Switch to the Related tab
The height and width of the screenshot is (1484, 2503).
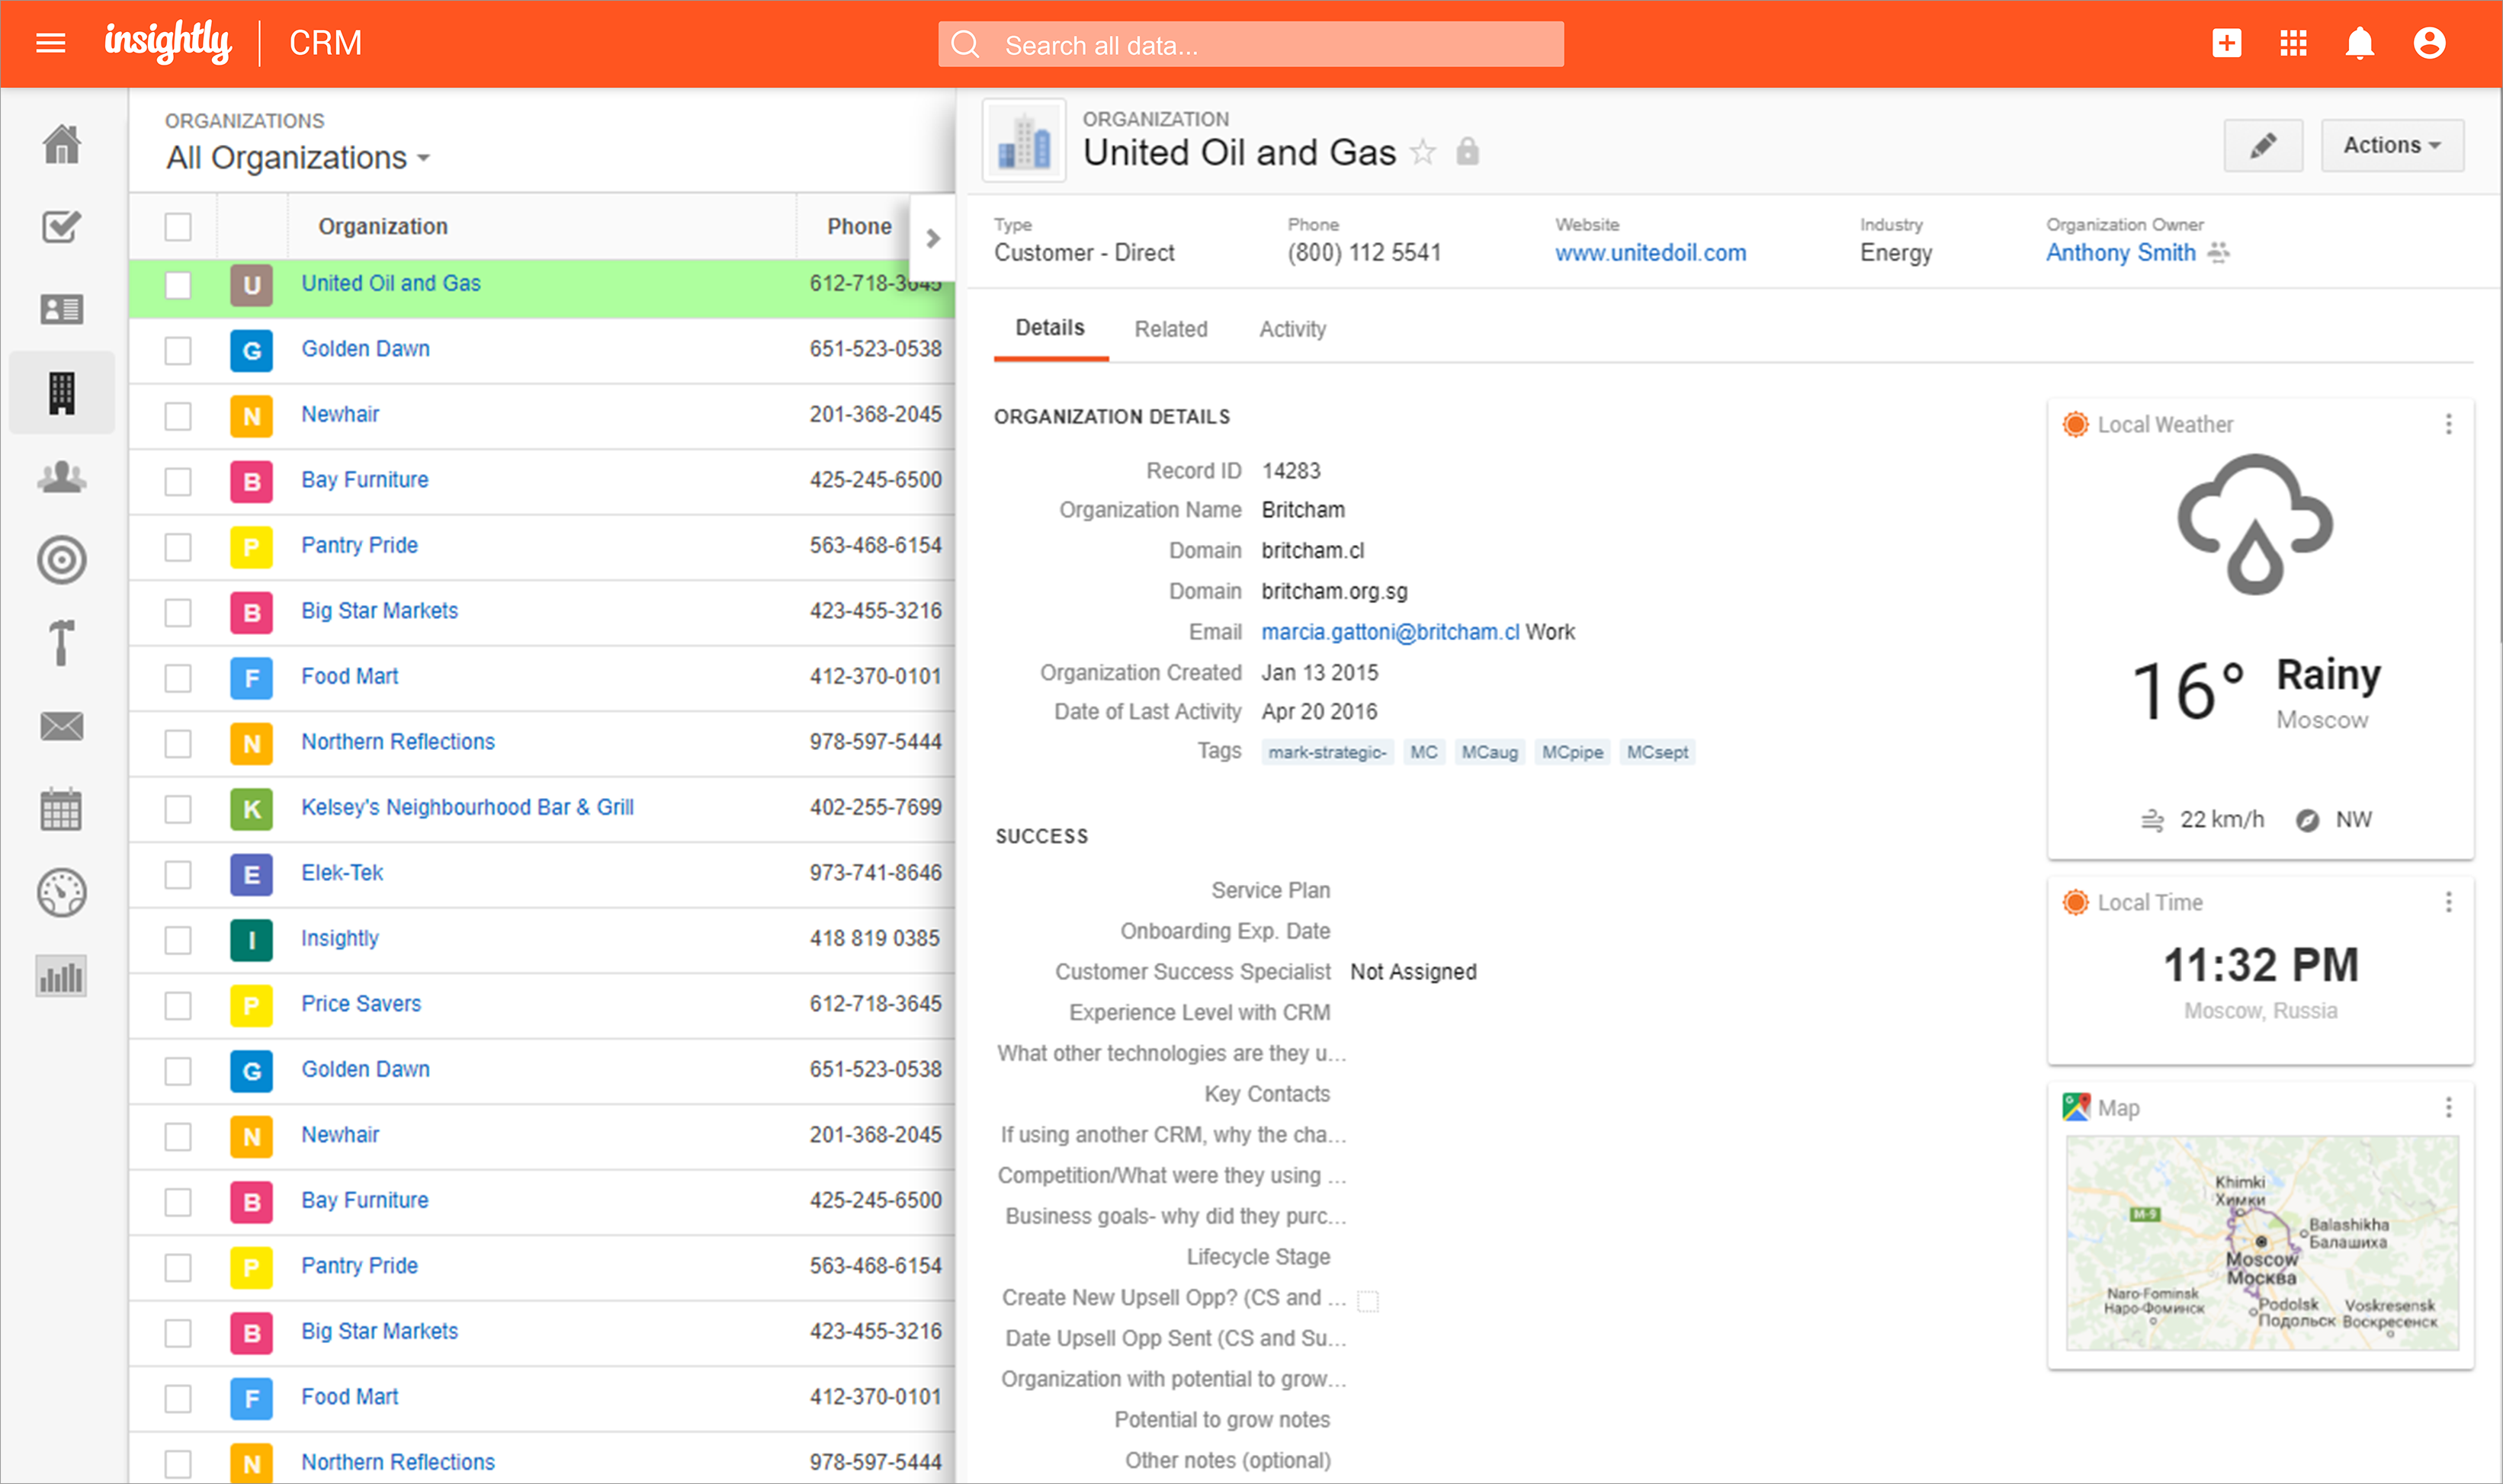(x=1170, y=329)
